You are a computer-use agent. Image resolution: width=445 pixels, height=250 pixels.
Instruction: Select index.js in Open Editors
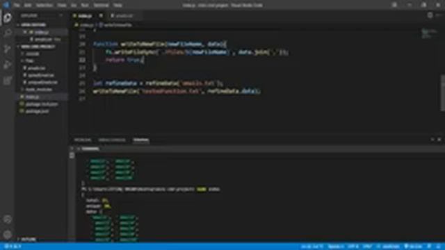[x=42, y=32]
